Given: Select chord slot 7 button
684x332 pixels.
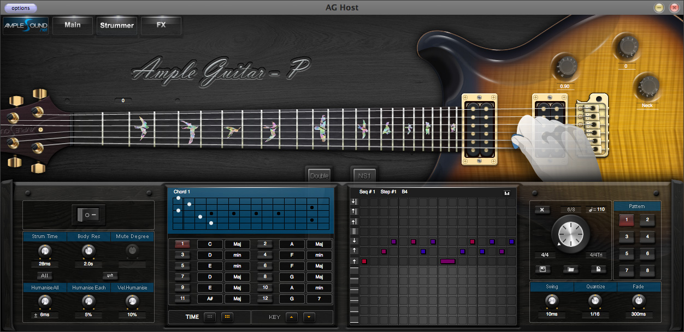Looking at the screenshot, I should click(182, 277).
